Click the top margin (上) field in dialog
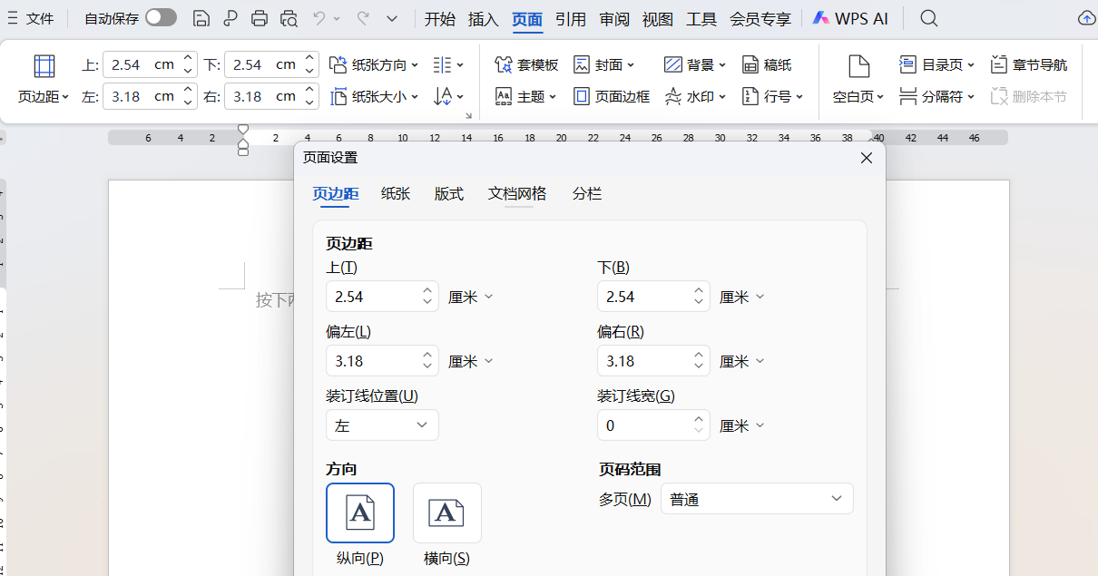This screenshot has height=576, width=1098. coord(372,297)
